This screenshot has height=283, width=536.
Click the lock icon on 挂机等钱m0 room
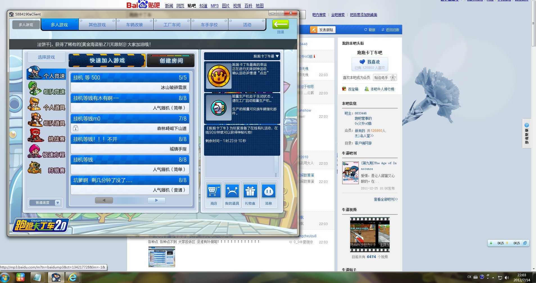click(x=76, y=128)
